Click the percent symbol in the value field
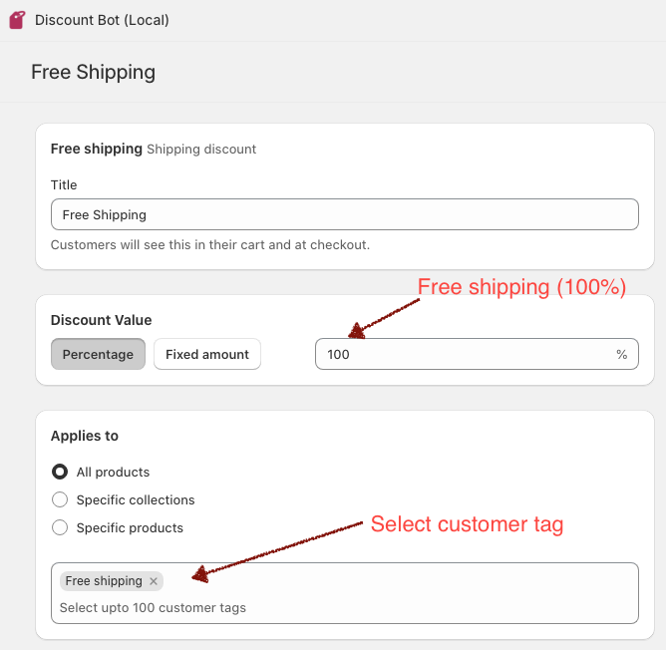This screenshot has width=666, height=650. pyautogui.click(x=621, y=354)
